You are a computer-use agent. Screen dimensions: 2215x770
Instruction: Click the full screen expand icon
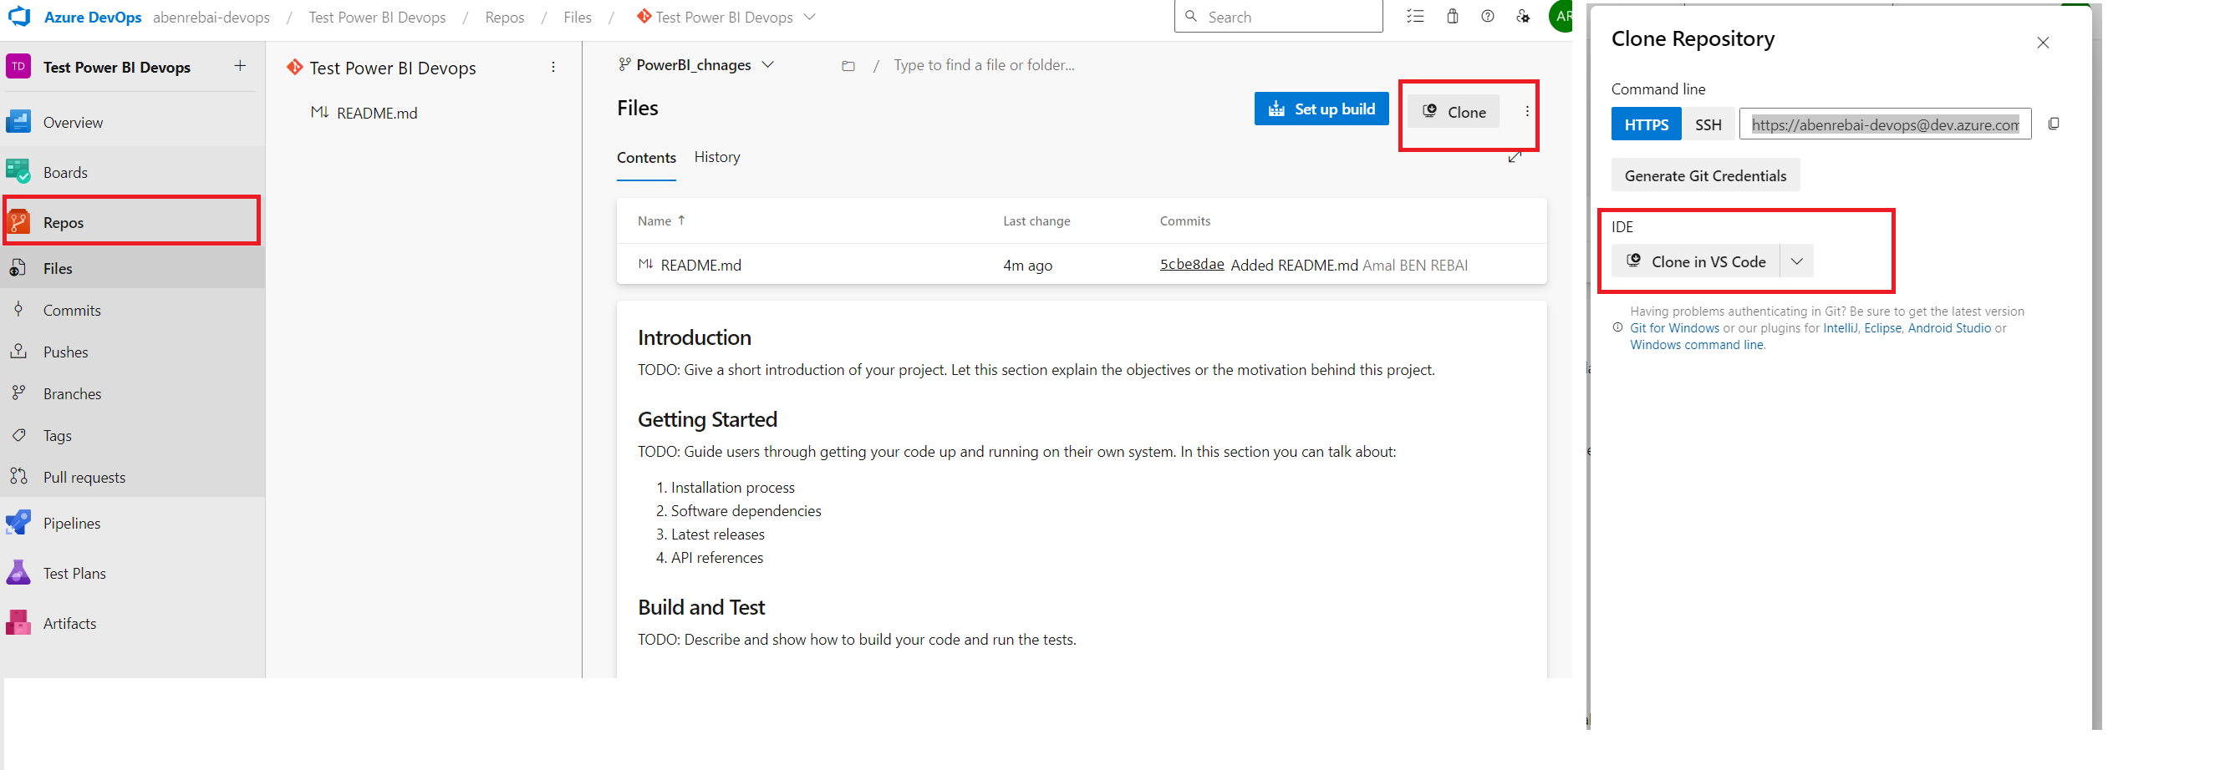click(1515, 157)
